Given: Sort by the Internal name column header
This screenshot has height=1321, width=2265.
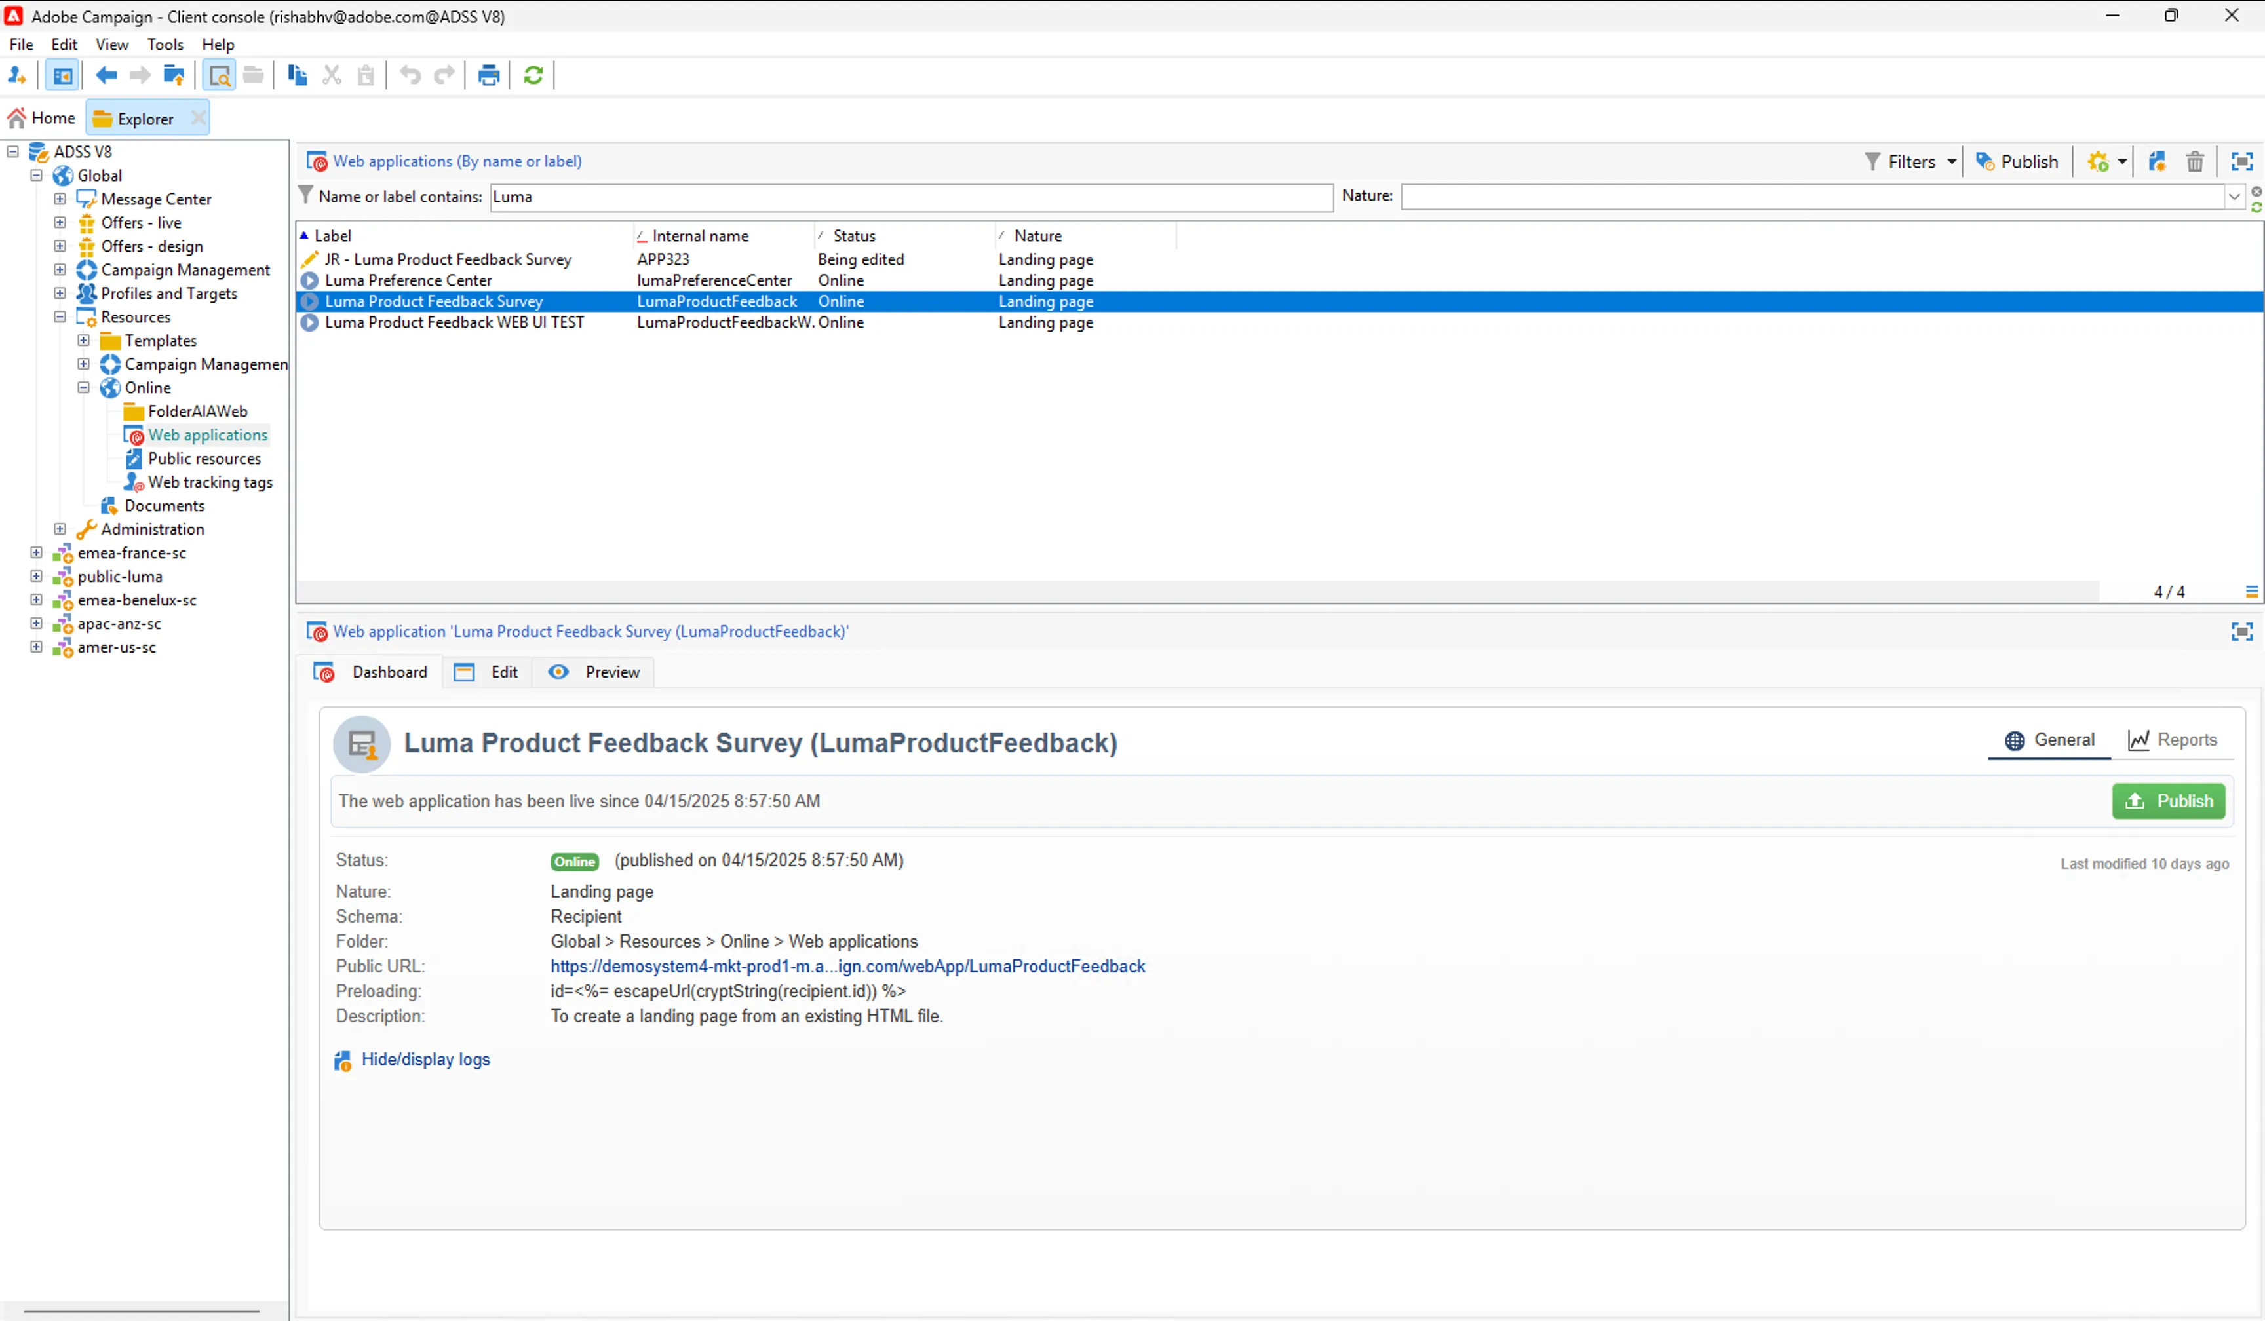Looking at the screenshot, I should [724, 235].
